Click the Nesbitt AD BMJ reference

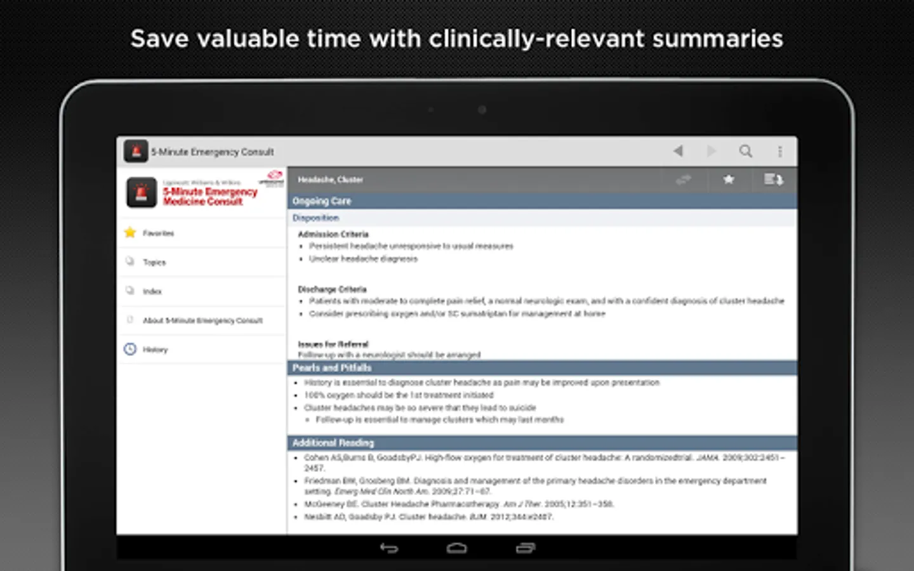click(428, 517)
